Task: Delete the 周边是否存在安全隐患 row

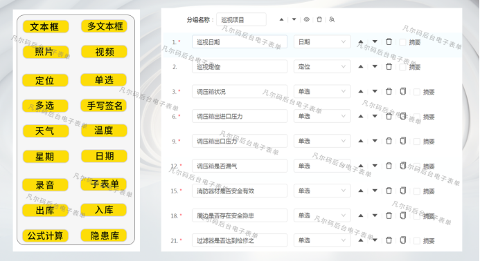Action: [x=389, y=215]
